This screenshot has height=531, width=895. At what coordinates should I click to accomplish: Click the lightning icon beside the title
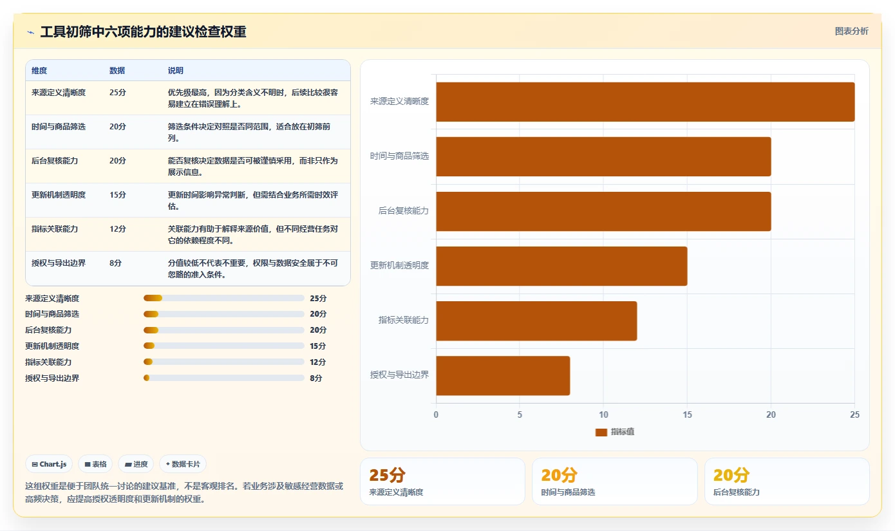coord(30,32)
